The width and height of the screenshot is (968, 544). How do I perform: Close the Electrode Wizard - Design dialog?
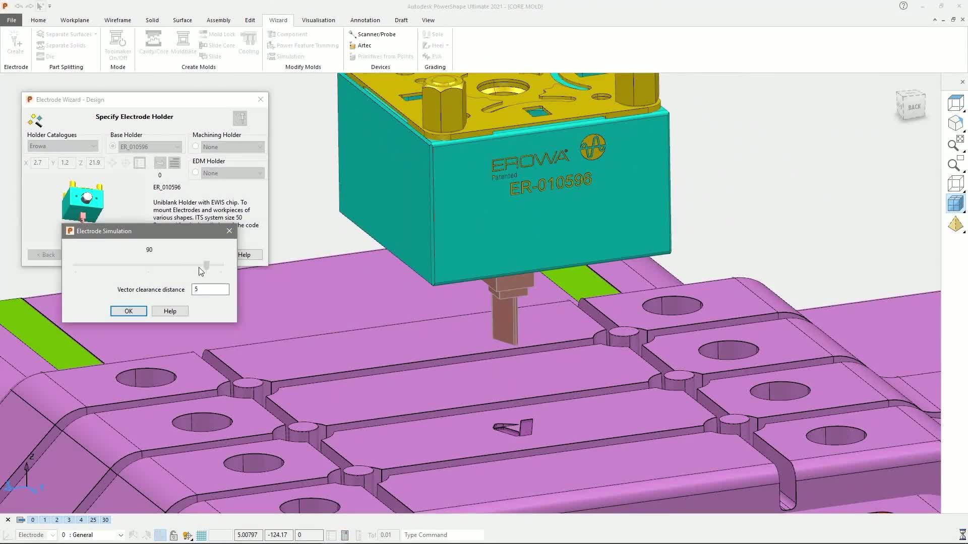pos(261,99)
